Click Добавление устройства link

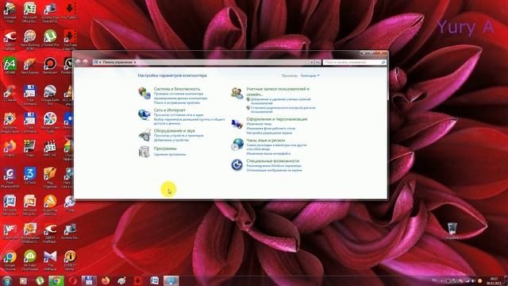171,140
